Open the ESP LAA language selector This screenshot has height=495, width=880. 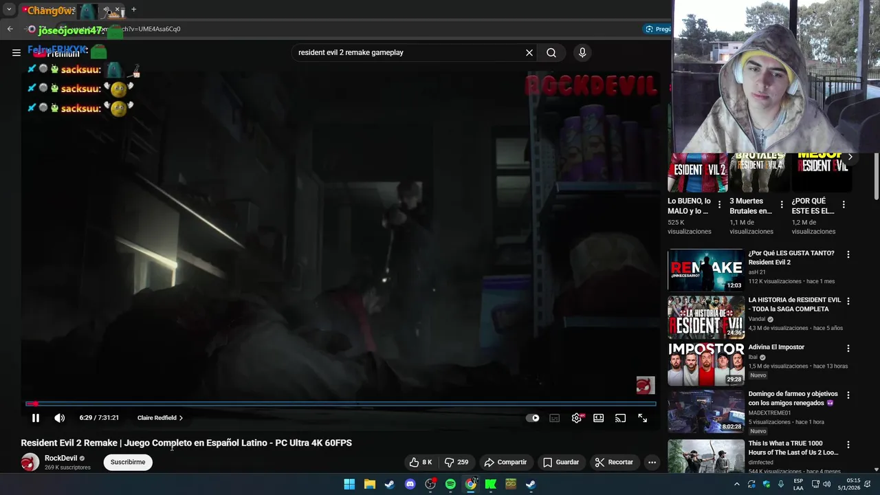point(798,484)
